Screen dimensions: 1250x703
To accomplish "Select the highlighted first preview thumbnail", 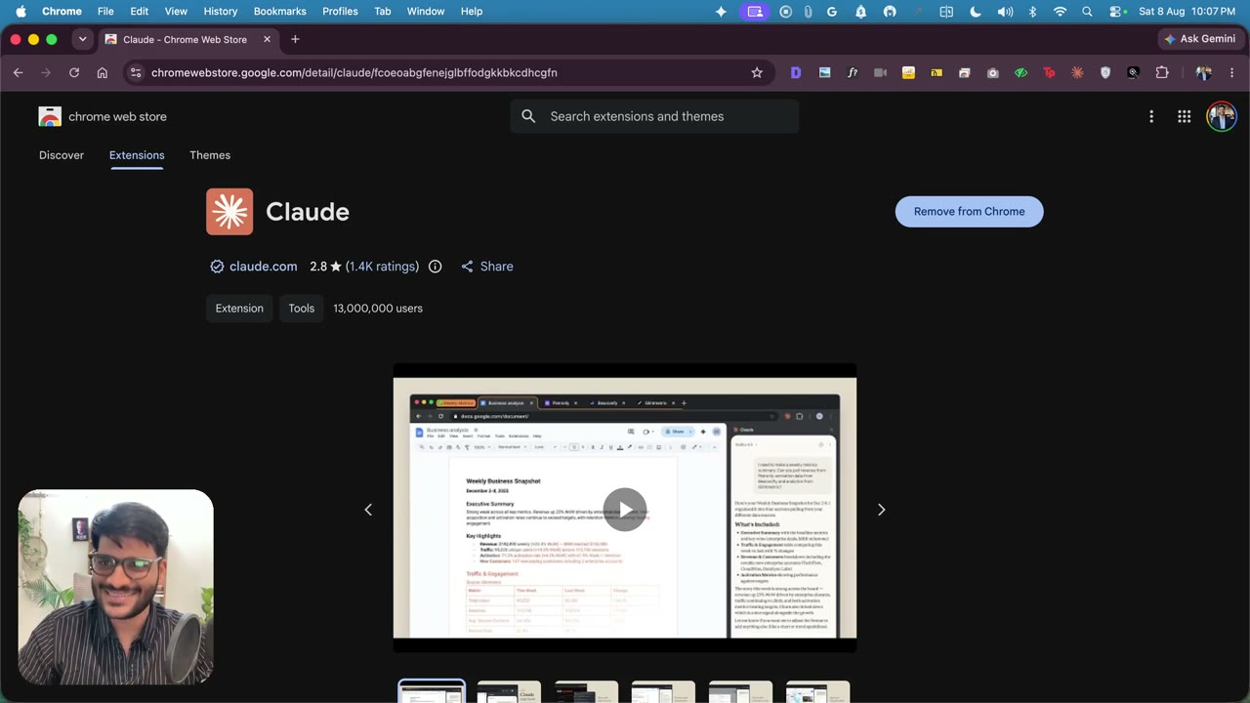I will (x=432, y=691).
